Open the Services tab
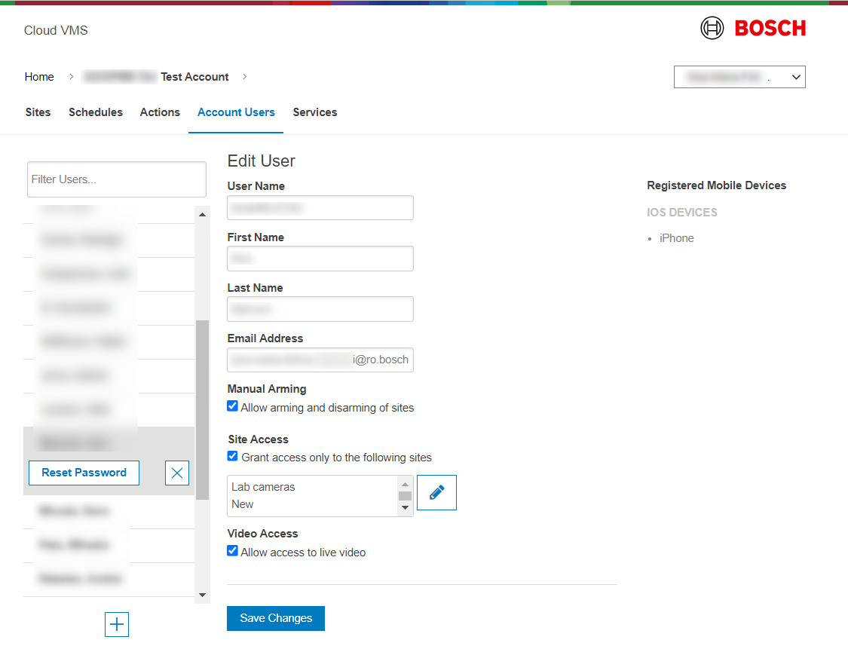 [314, 112]
